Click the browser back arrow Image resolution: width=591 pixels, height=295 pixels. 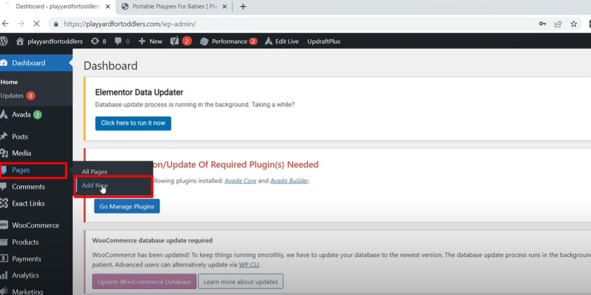coord(5,24)
